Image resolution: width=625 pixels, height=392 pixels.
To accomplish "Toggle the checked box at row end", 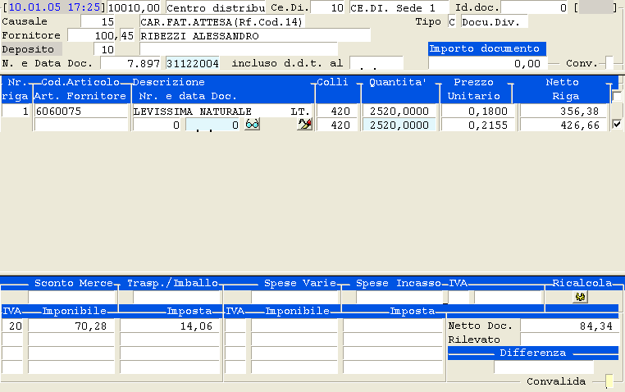I will (x=617, y=125).
